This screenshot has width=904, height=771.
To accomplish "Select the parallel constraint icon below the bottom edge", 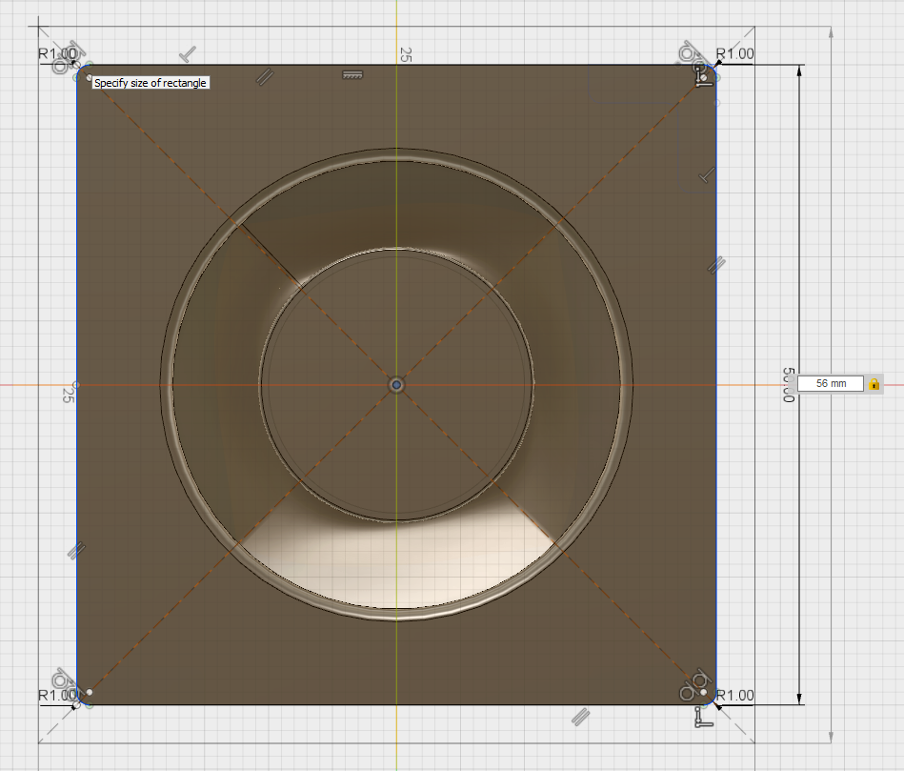I will [581, 717].
